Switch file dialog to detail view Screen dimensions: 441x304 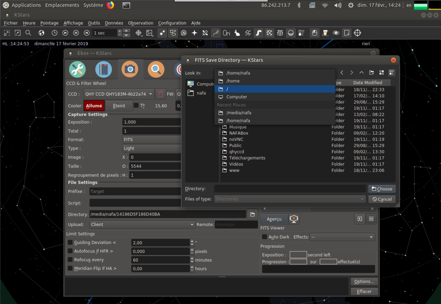(391, 73)
